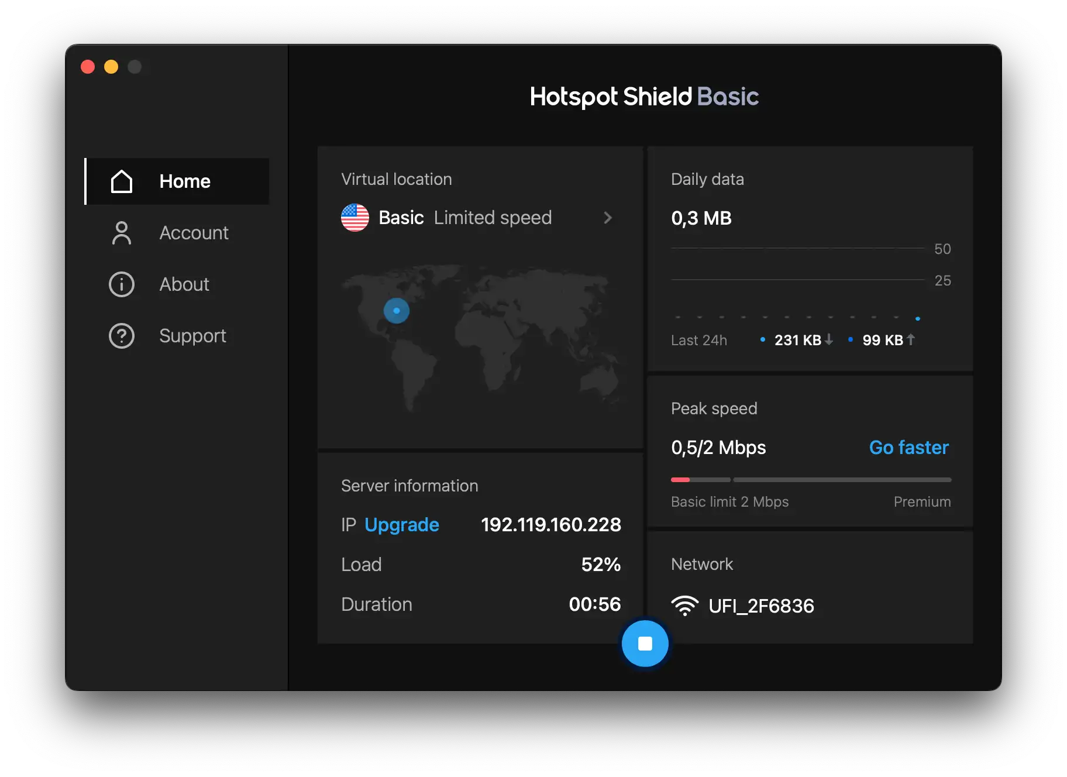Click the US flag in Virtual location

(354, 218)
